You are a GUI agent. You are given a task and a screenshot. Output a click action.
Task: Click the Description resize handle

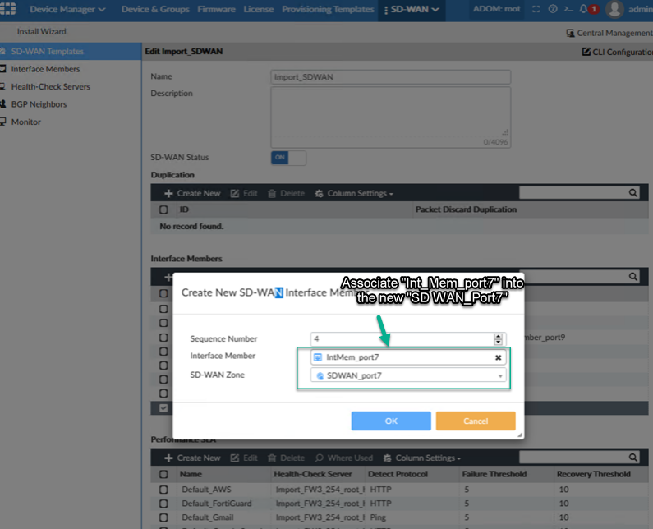[x=505, y=132]
